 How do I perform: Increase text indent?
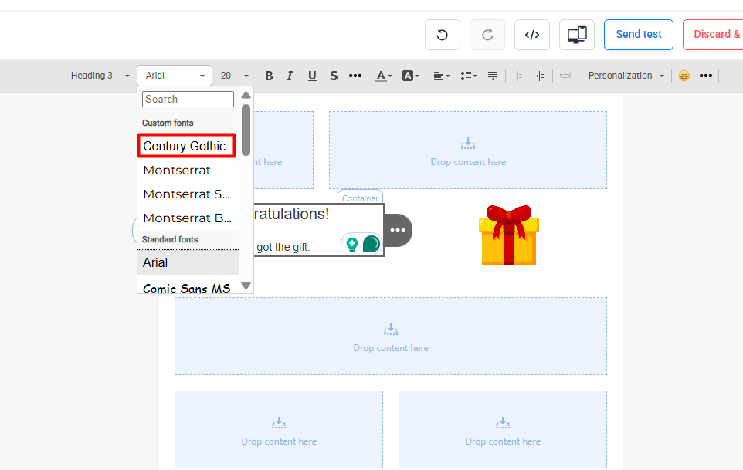540,76
